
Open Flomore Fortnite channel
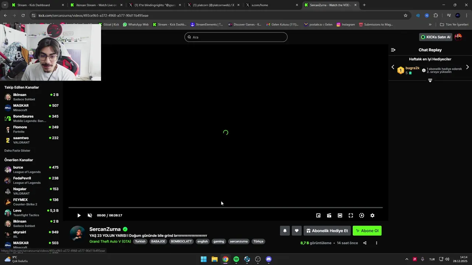click(31, 129)
